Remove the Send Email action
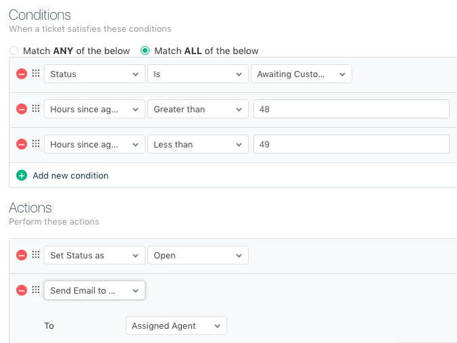This screenshot has width=457, height=343. tap(21, 290)
